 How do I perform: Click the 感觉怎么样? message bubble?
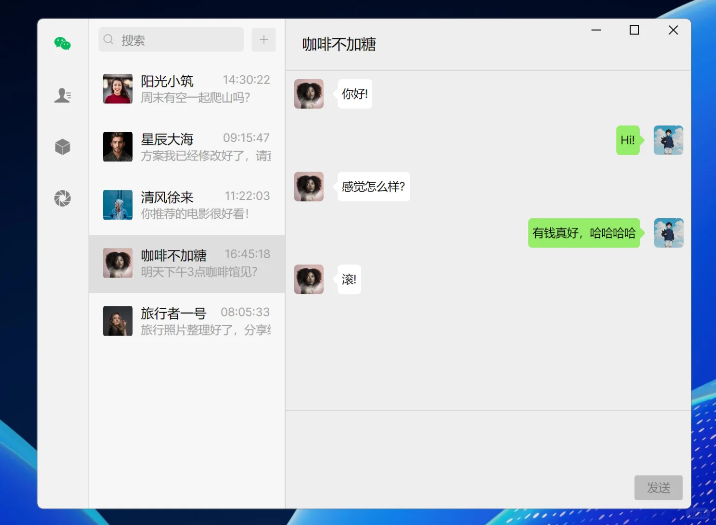click(x=373, y=187)
